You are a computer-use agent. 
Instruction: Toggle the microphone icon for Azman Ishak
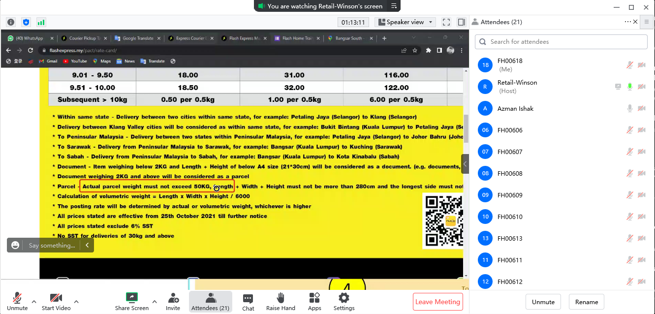[629, 108]
